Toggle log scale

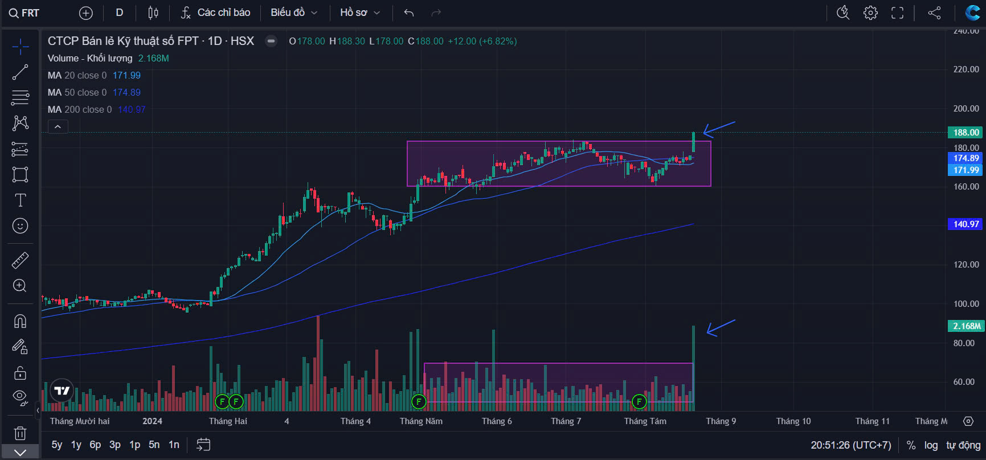(931, 445)
